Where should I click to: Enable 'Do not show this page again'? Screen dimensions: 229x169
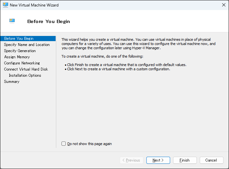tap(64, 144)
